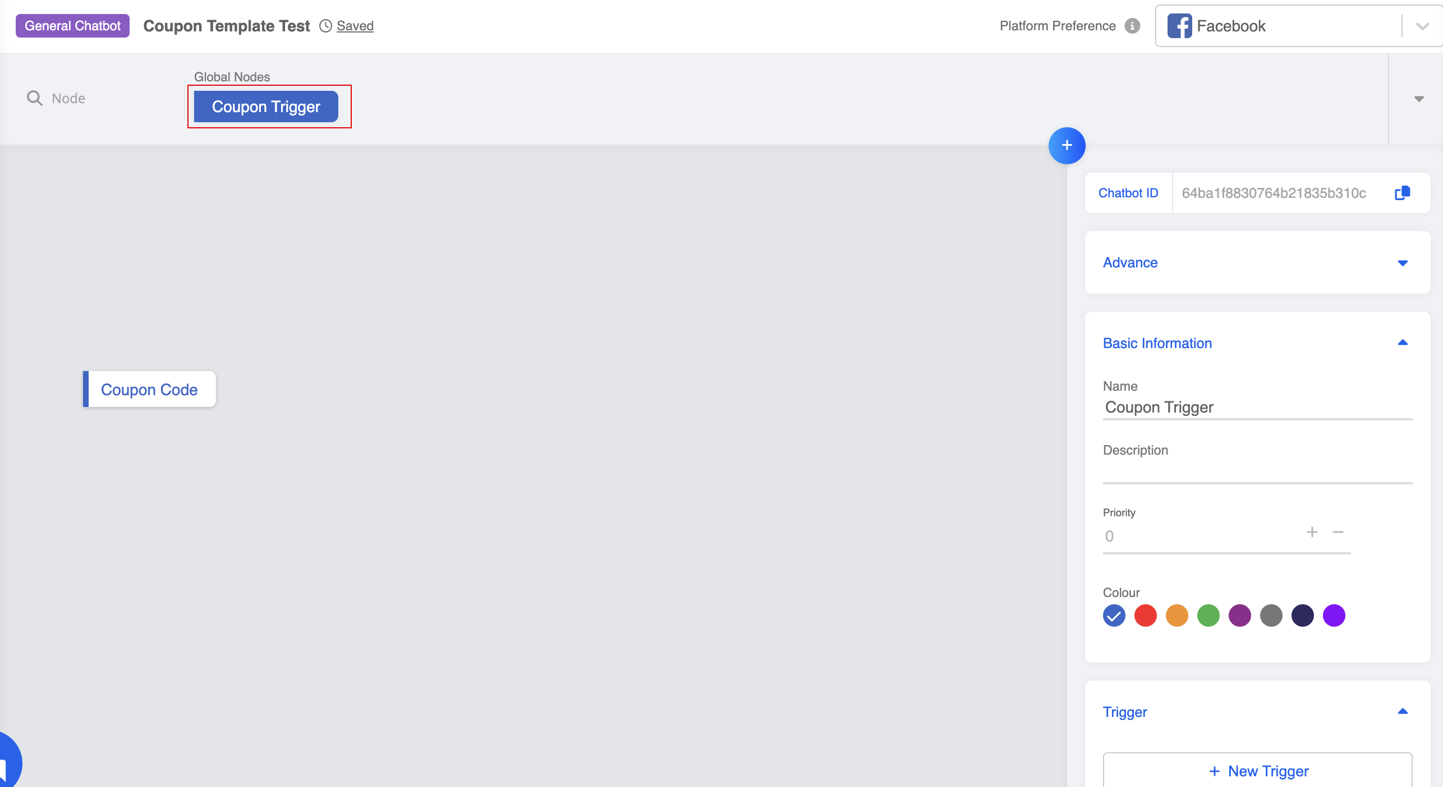Click the New Trigger button
Screen dimensions: 1443x787
1257,771
